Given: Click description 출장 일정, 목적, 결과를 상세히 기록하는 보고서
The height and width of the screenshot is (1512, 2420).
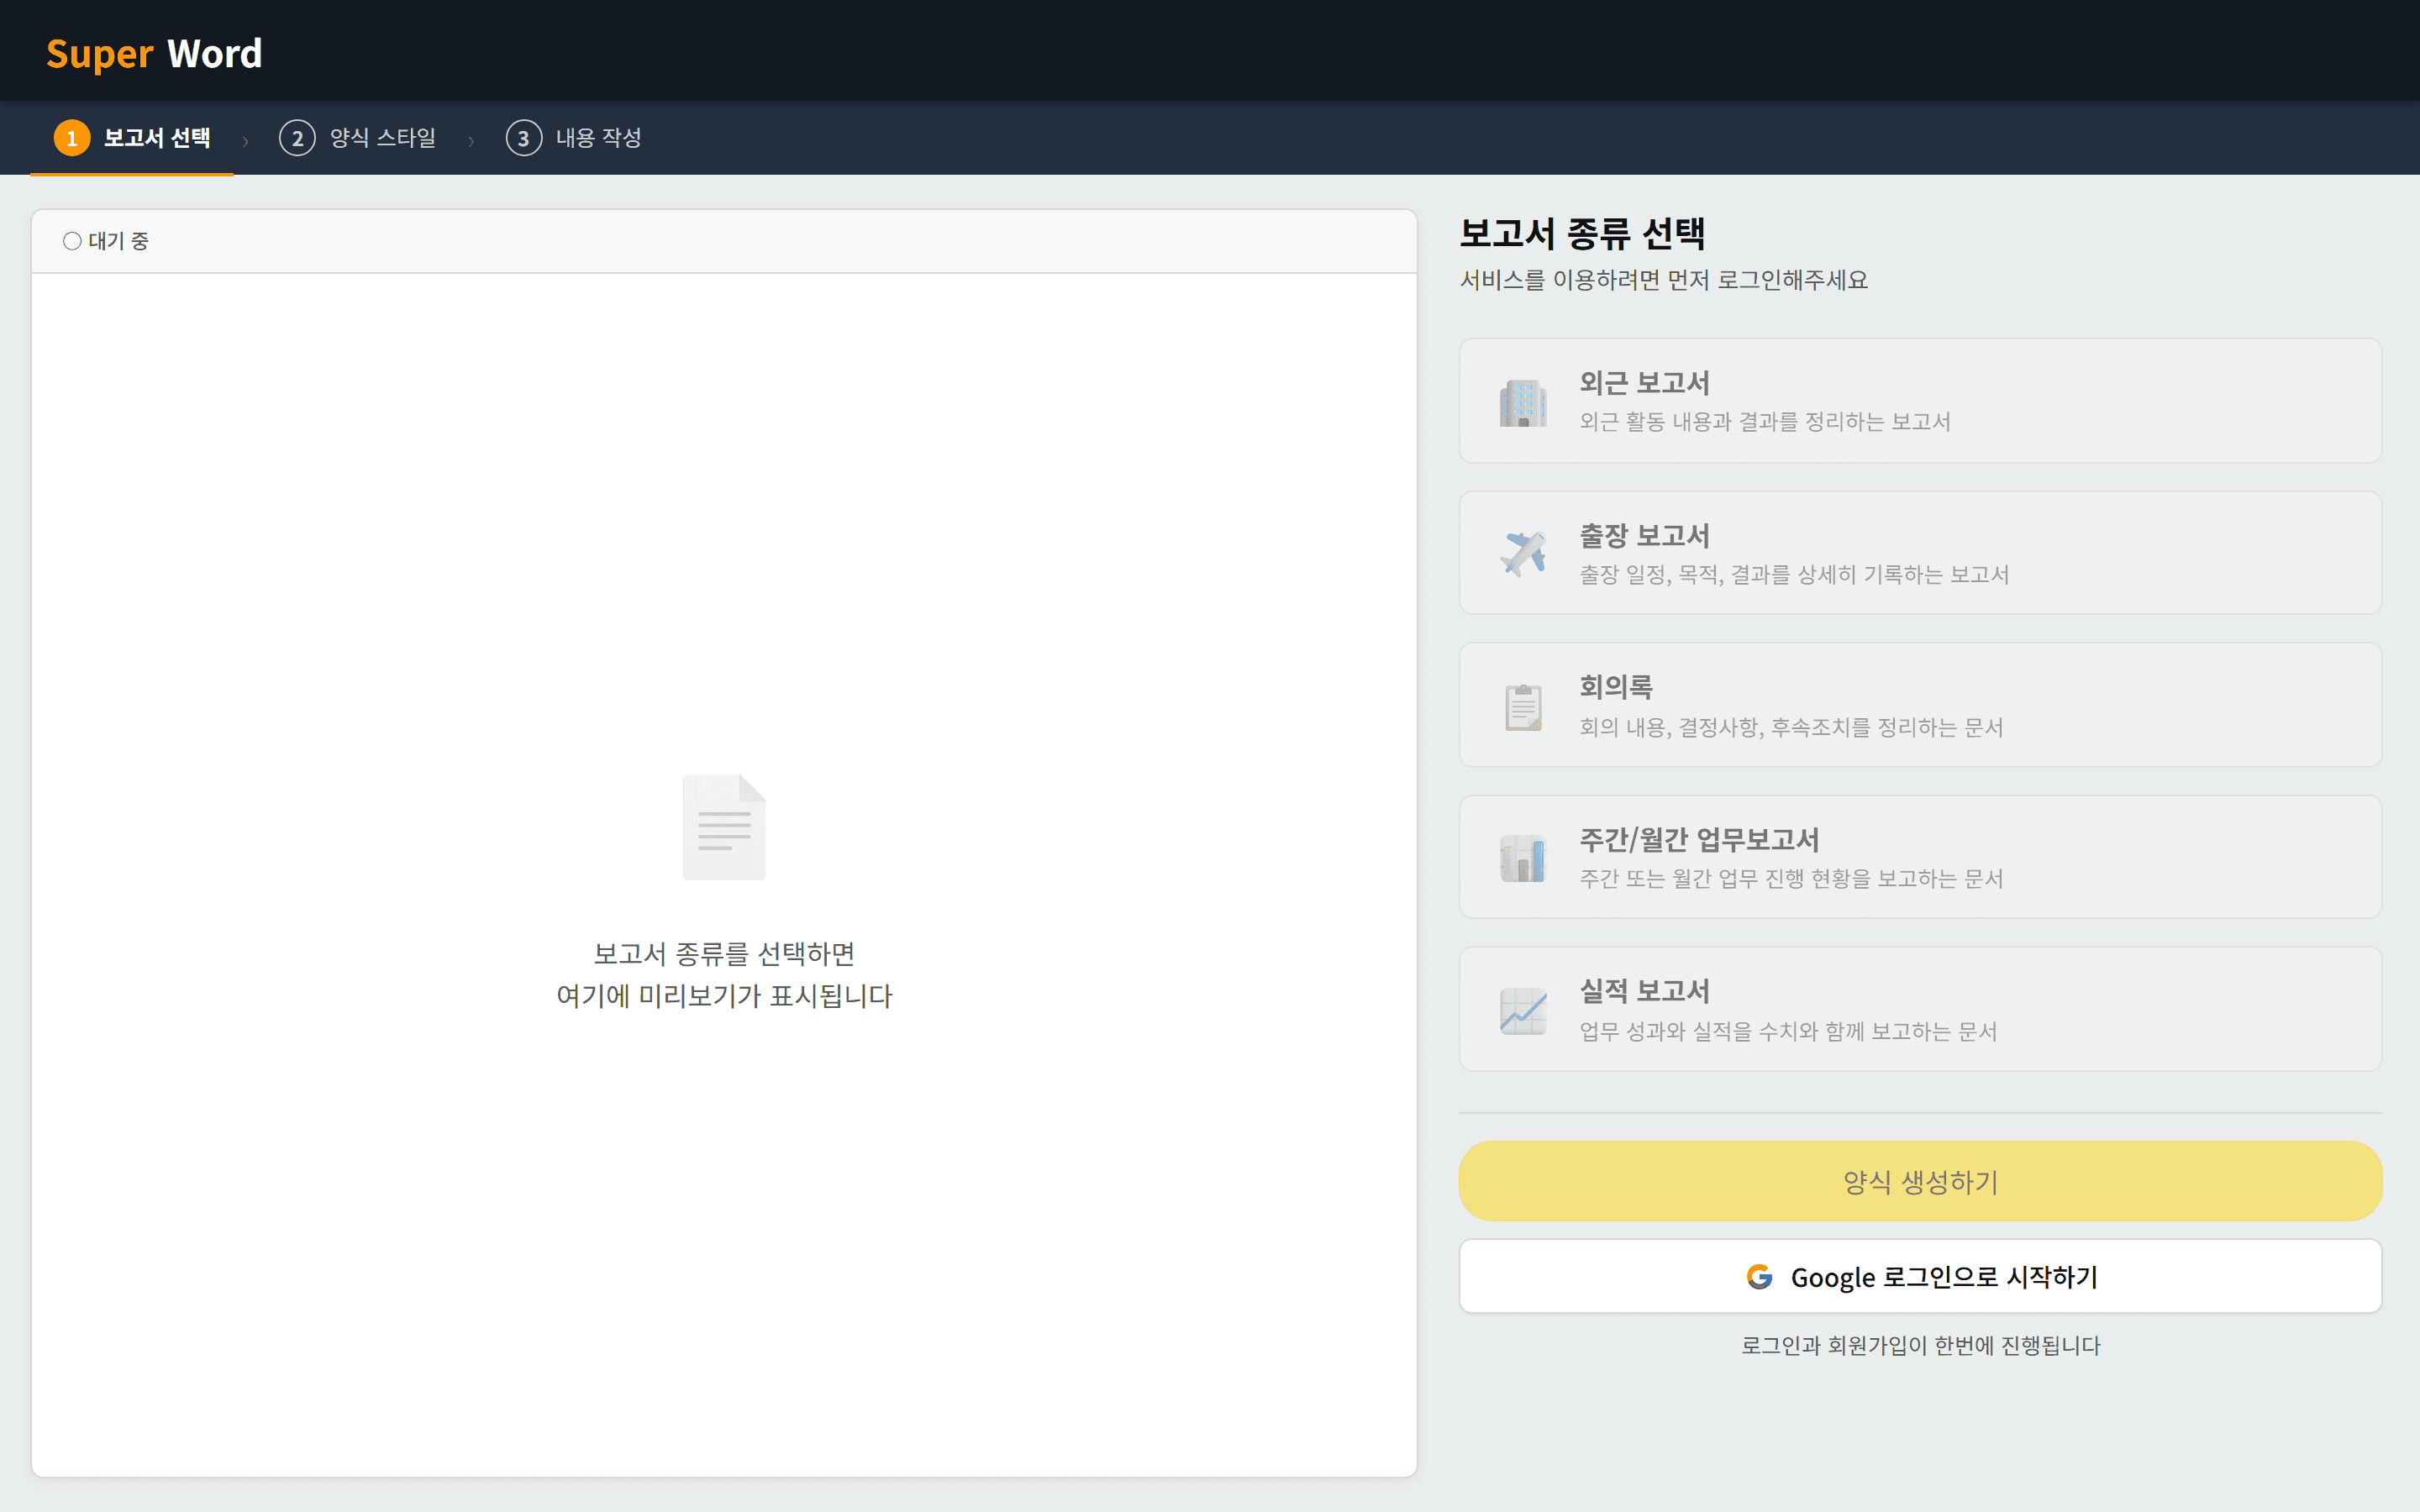Looking at the screenshot, I should [1794, 575].
